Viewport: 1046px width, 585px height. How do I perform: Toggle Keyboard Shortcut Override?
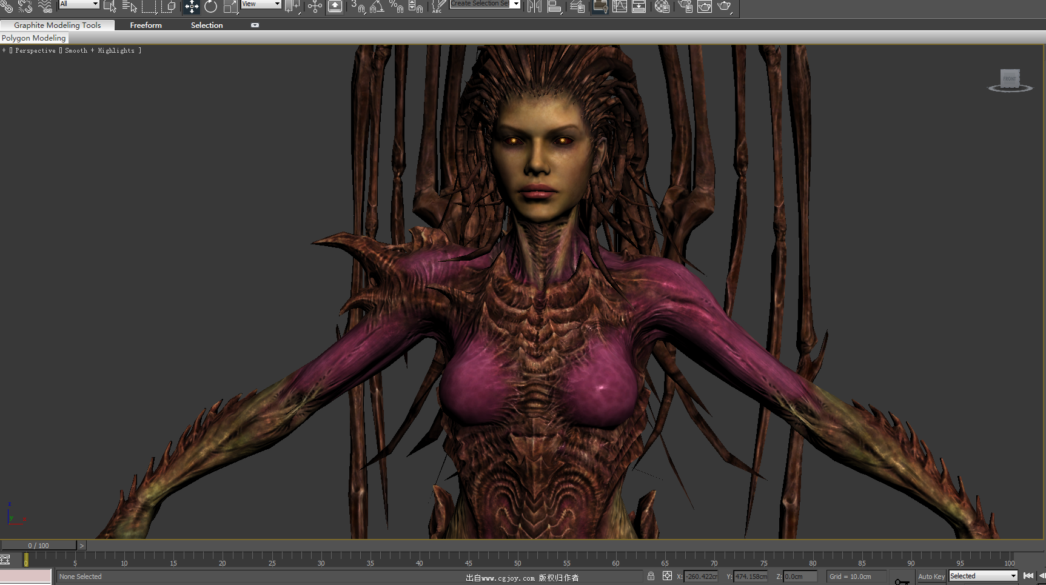point(335,6)
